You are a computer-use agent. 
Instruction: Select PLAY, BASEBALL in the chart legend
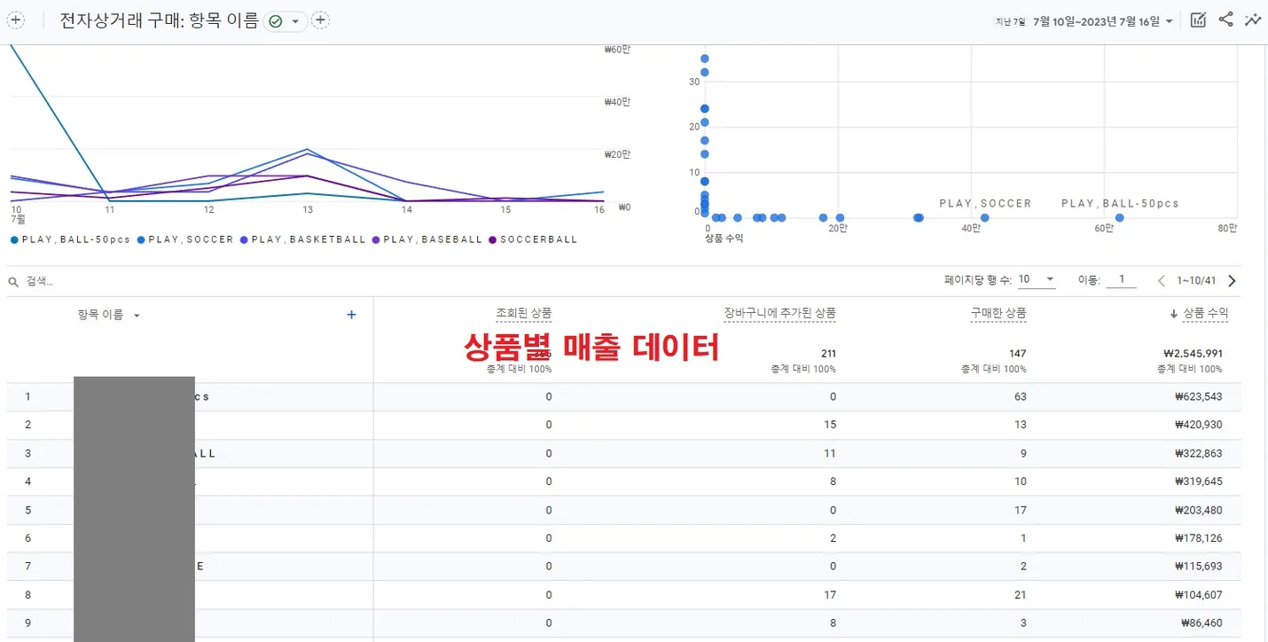point(427,239)
